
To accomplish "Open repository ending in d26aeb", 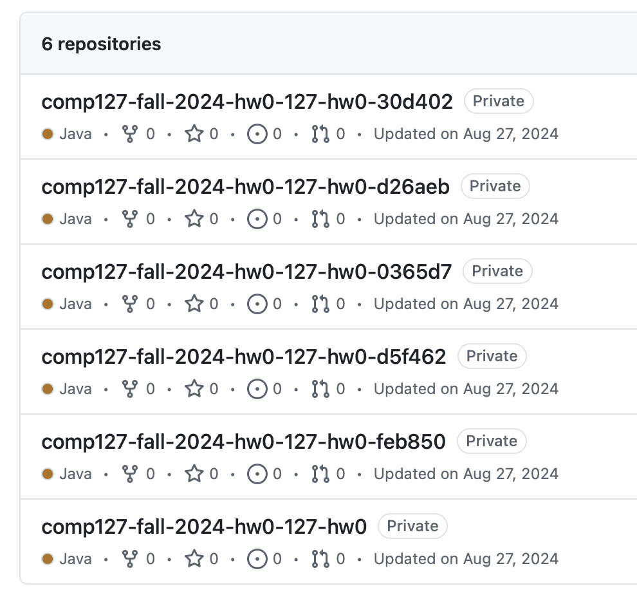I will pyautogui.click(x=245, y=187).
